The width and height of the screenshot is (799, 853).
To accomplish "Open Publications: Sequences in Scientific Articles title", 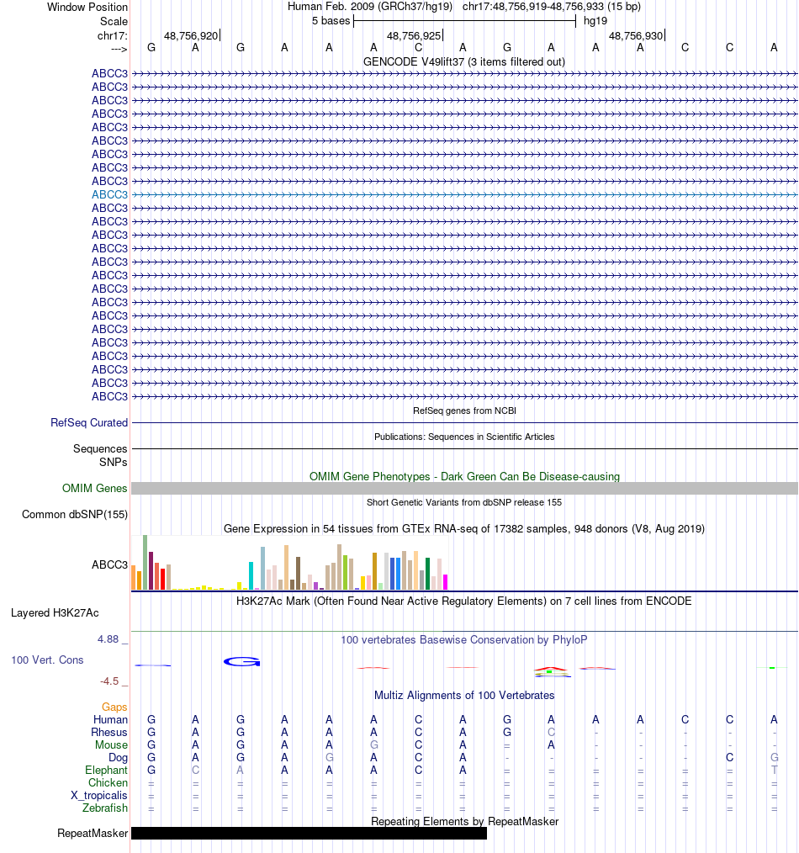I will click(x=464, y=437).
